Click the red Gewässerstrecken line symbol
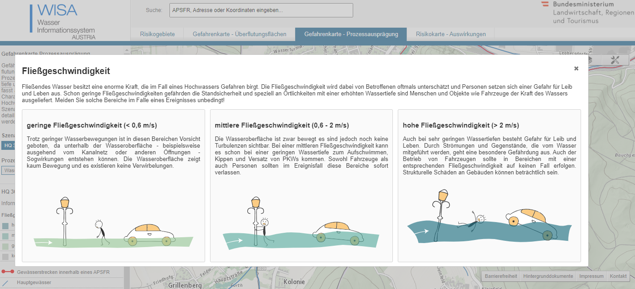 click(8, 272)
